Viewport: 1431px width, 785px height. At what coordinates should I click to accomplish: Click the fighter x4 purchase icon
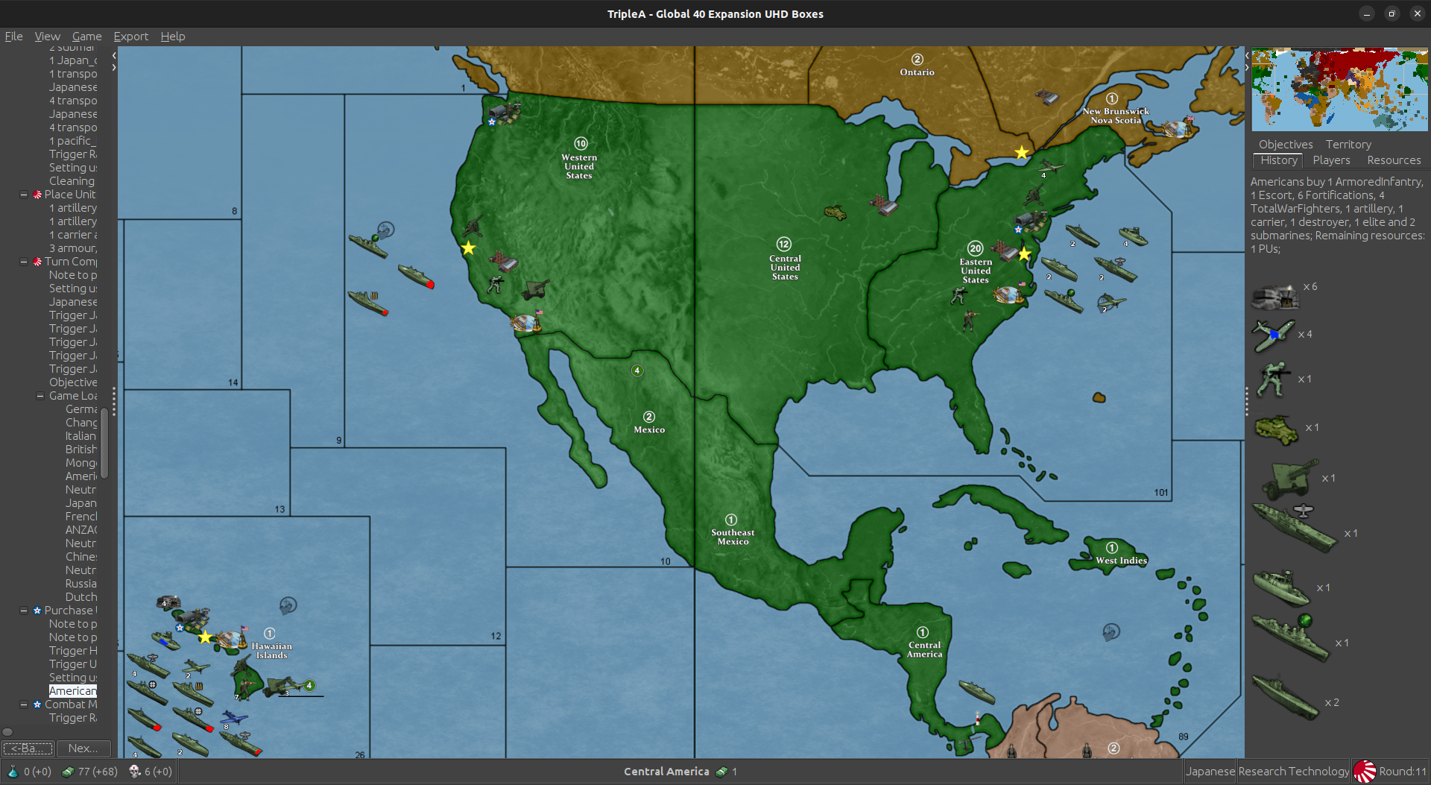1273,335
